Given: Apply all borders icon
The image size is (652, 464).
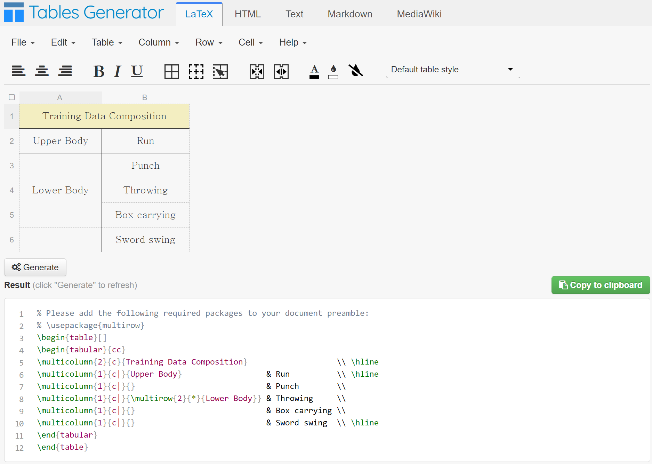Looking at the screenshot, I should [x=172, y=72].
